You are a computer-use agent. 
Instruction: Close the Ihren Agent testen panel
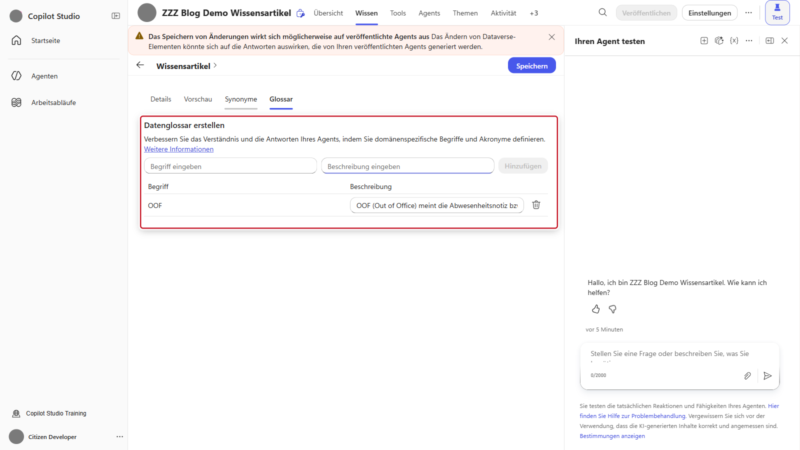tap(784, 41)
